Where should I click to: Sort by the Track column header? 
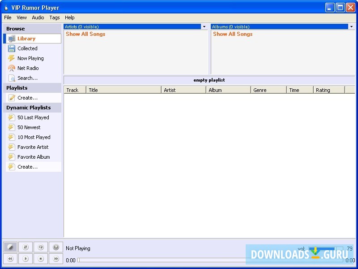75,90
